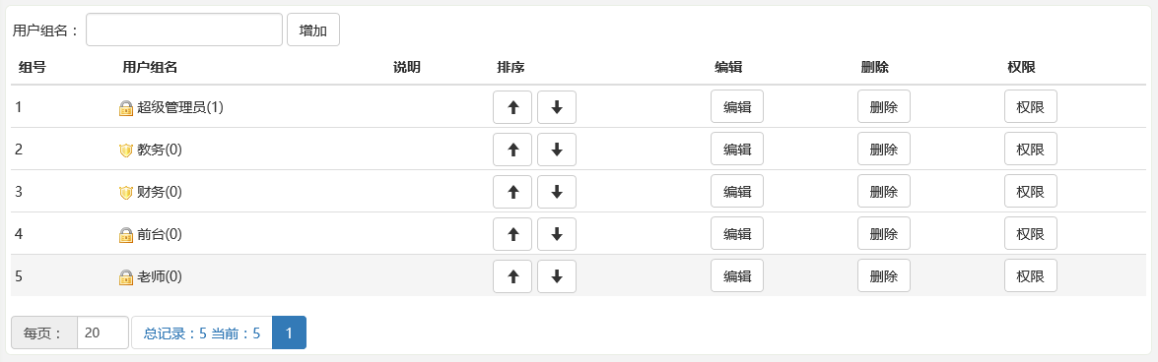Screen dimensions: 1158x362
Task: Move 超级管理员 group up with arrow
Action: pyautogui.click(x=512, y=107)
